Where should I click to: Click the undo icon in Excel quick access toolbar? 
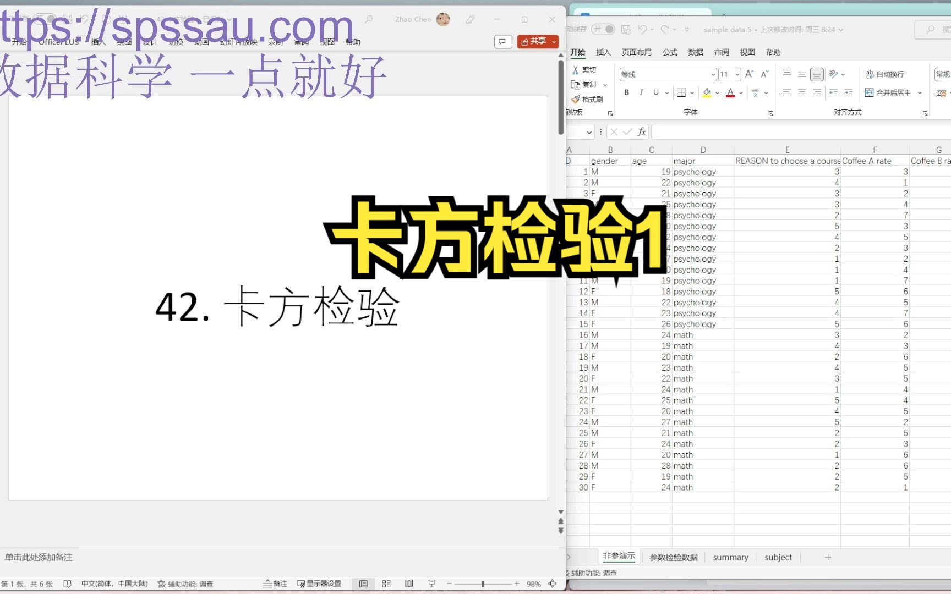pyautogui.click(x=643, y=30)
